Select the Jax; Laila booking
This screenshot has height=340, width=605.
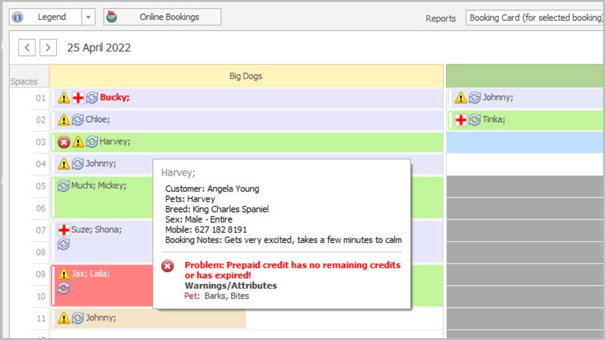click(91, 274)
